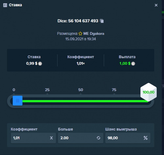Click the 25 marker on the slider scale
Viewport: 164px width, 155px height.
point(47,90)
